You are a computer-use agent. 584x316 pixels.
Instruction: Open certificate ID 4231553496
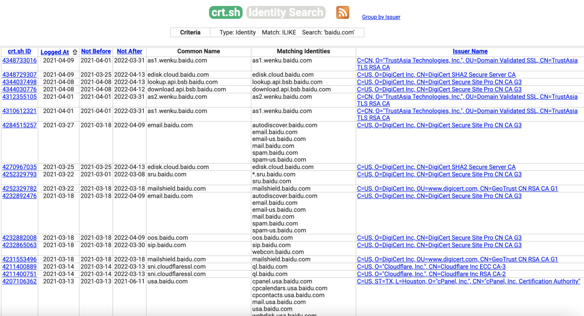point(19,259)
